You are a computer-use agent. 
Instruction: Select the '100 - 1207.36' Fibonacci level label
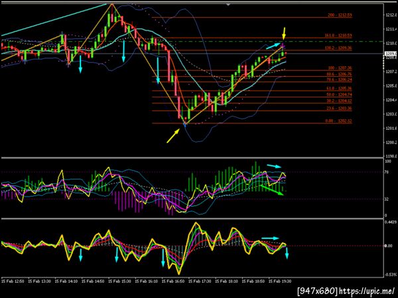click(x=340, y=68)
